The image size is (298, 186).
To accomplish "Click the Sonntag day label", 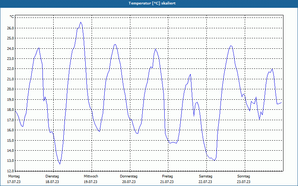I will click(x=244, y=176).
